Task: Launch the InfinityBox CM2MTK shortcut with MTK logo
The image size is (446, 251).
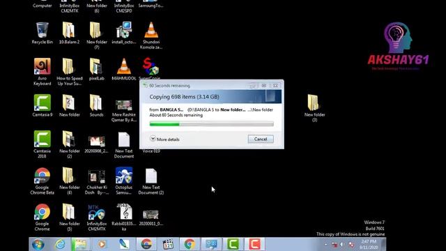Action: point(96,218)
